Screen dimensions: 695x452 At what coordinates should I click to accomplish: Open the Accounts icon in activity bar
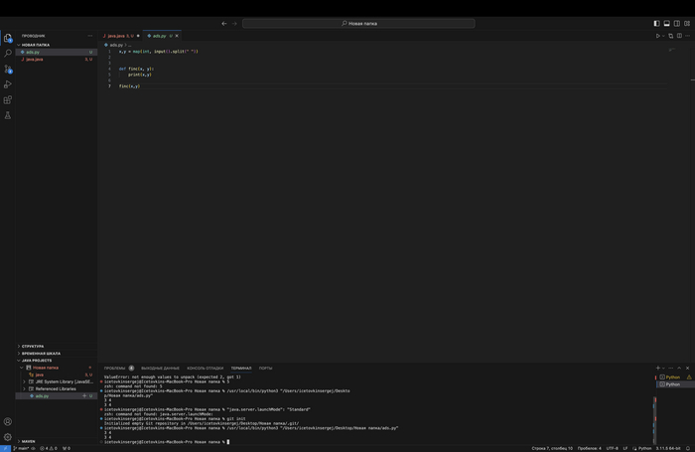[x=8, y=422]
